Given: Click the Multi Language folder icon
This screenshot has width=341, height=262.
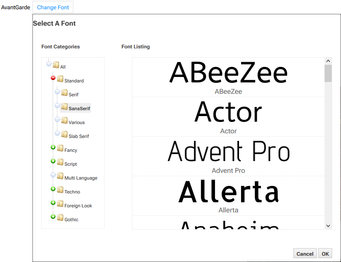Looking at the screenshot, I should 60,176.
